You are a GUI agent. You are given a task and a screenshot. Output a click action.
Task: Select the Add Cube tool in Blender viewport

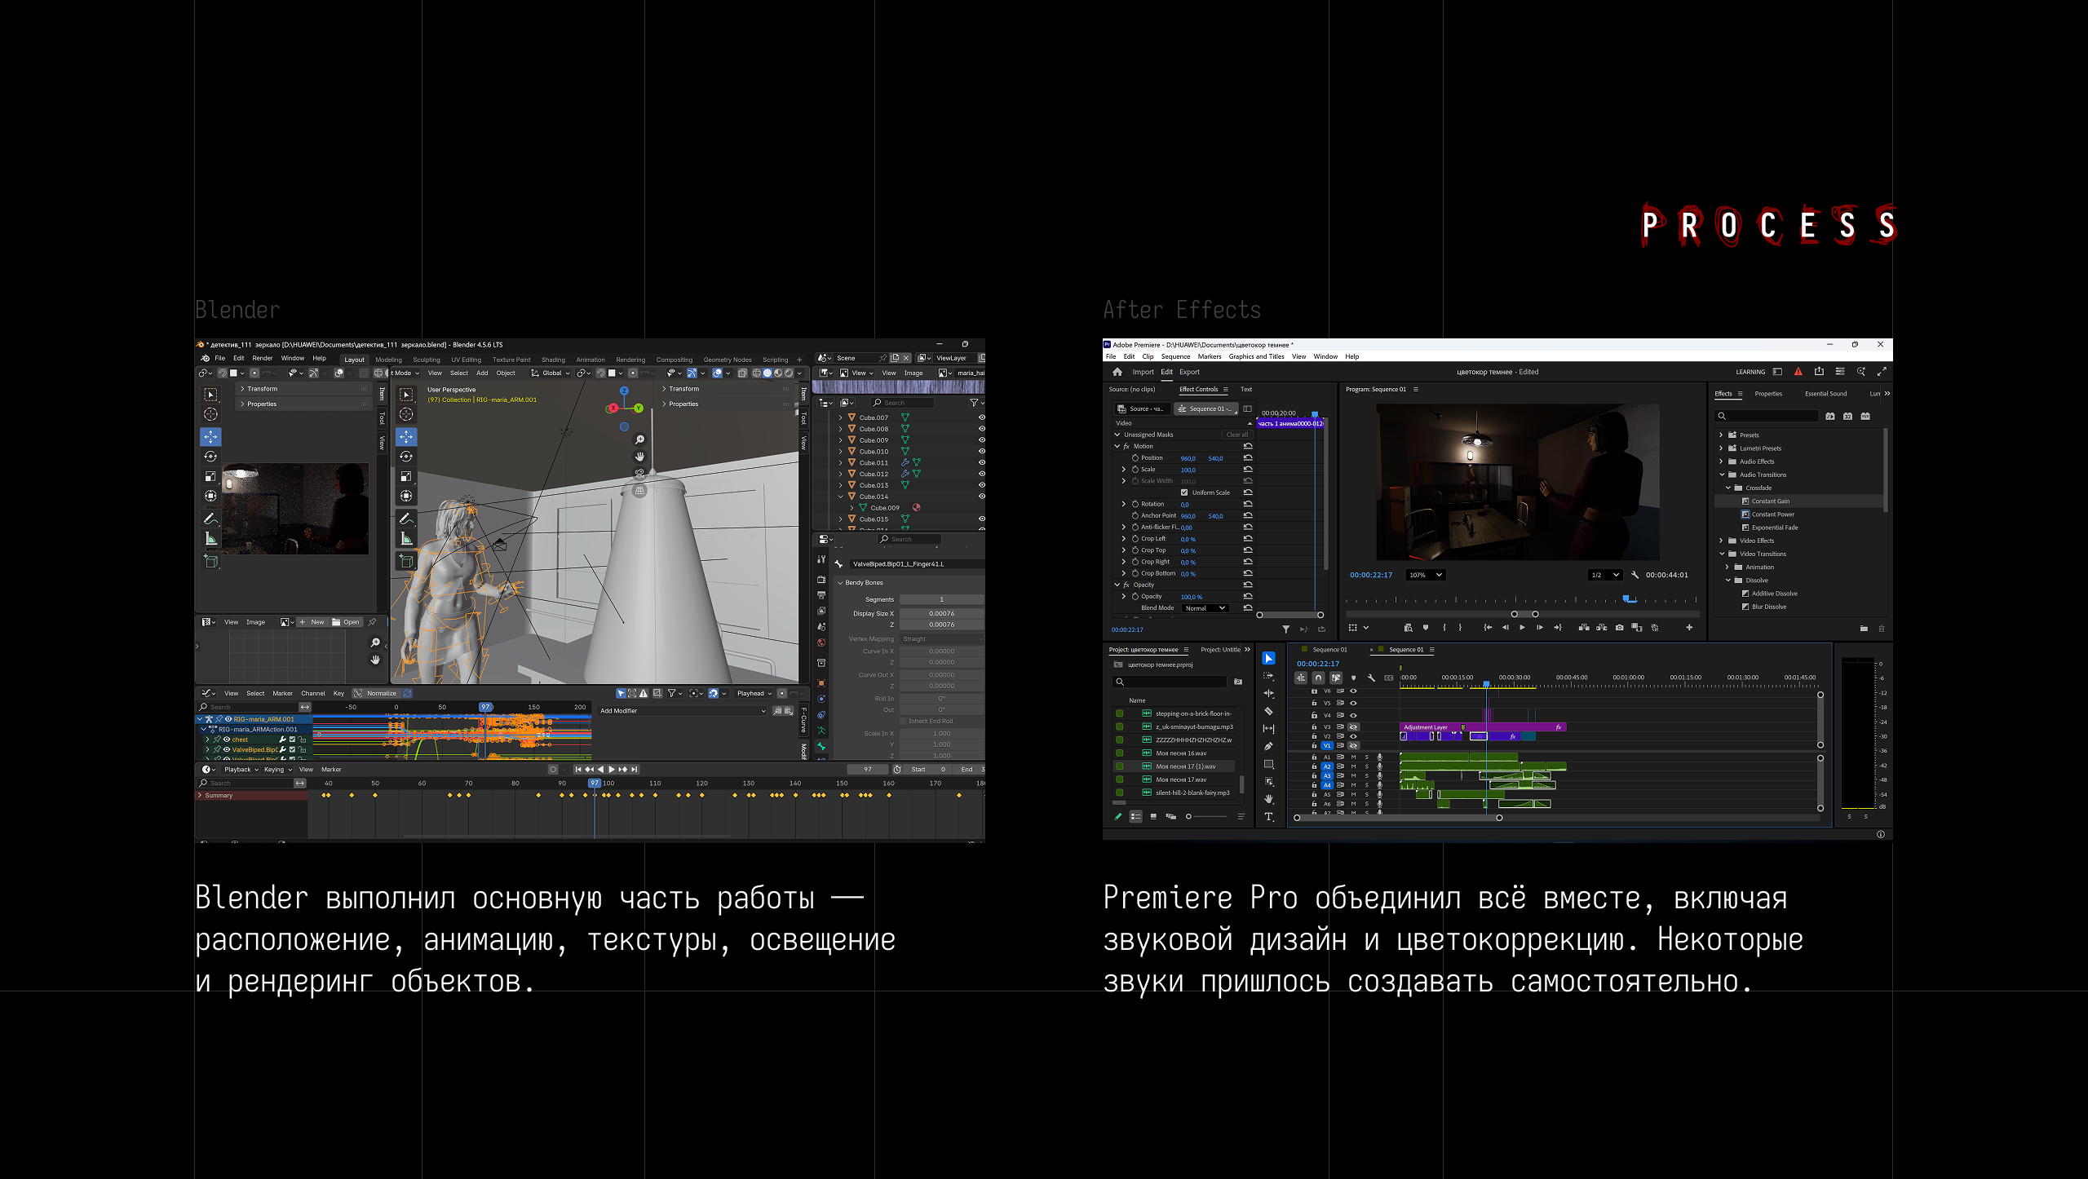406,560
